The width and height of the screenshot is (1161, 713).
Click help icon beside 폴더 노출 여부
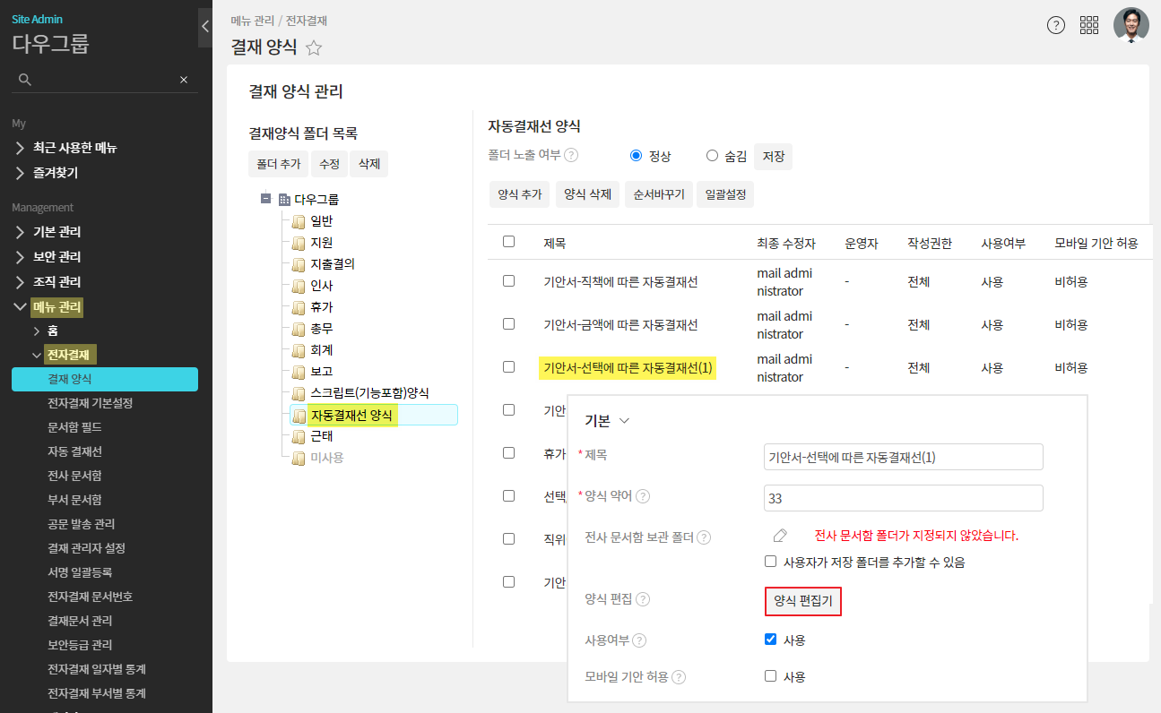point(571,155)
